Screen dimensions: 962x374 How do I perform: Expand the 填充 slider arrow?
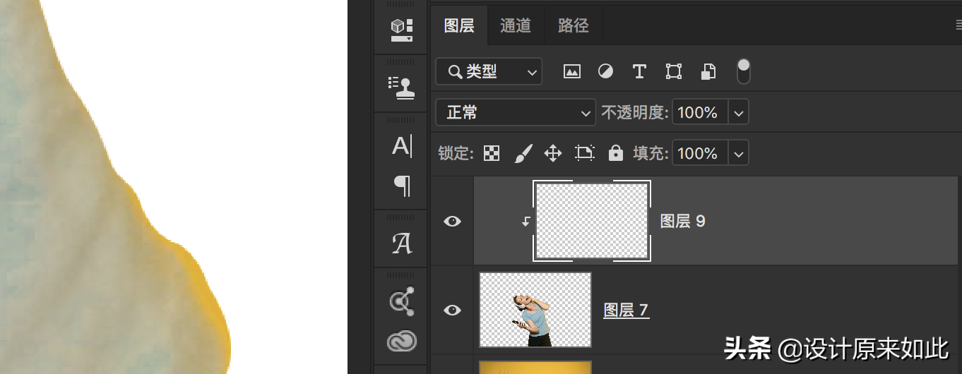tap(739, 153)
